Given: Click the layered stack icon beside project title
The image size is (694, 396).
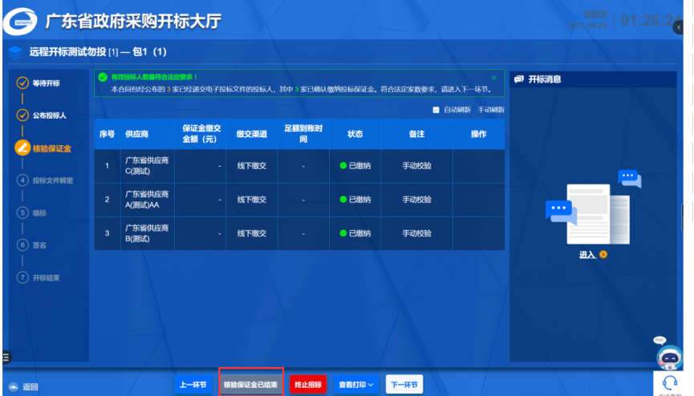Looking at the screenshot, I should (x=15, y=52).
